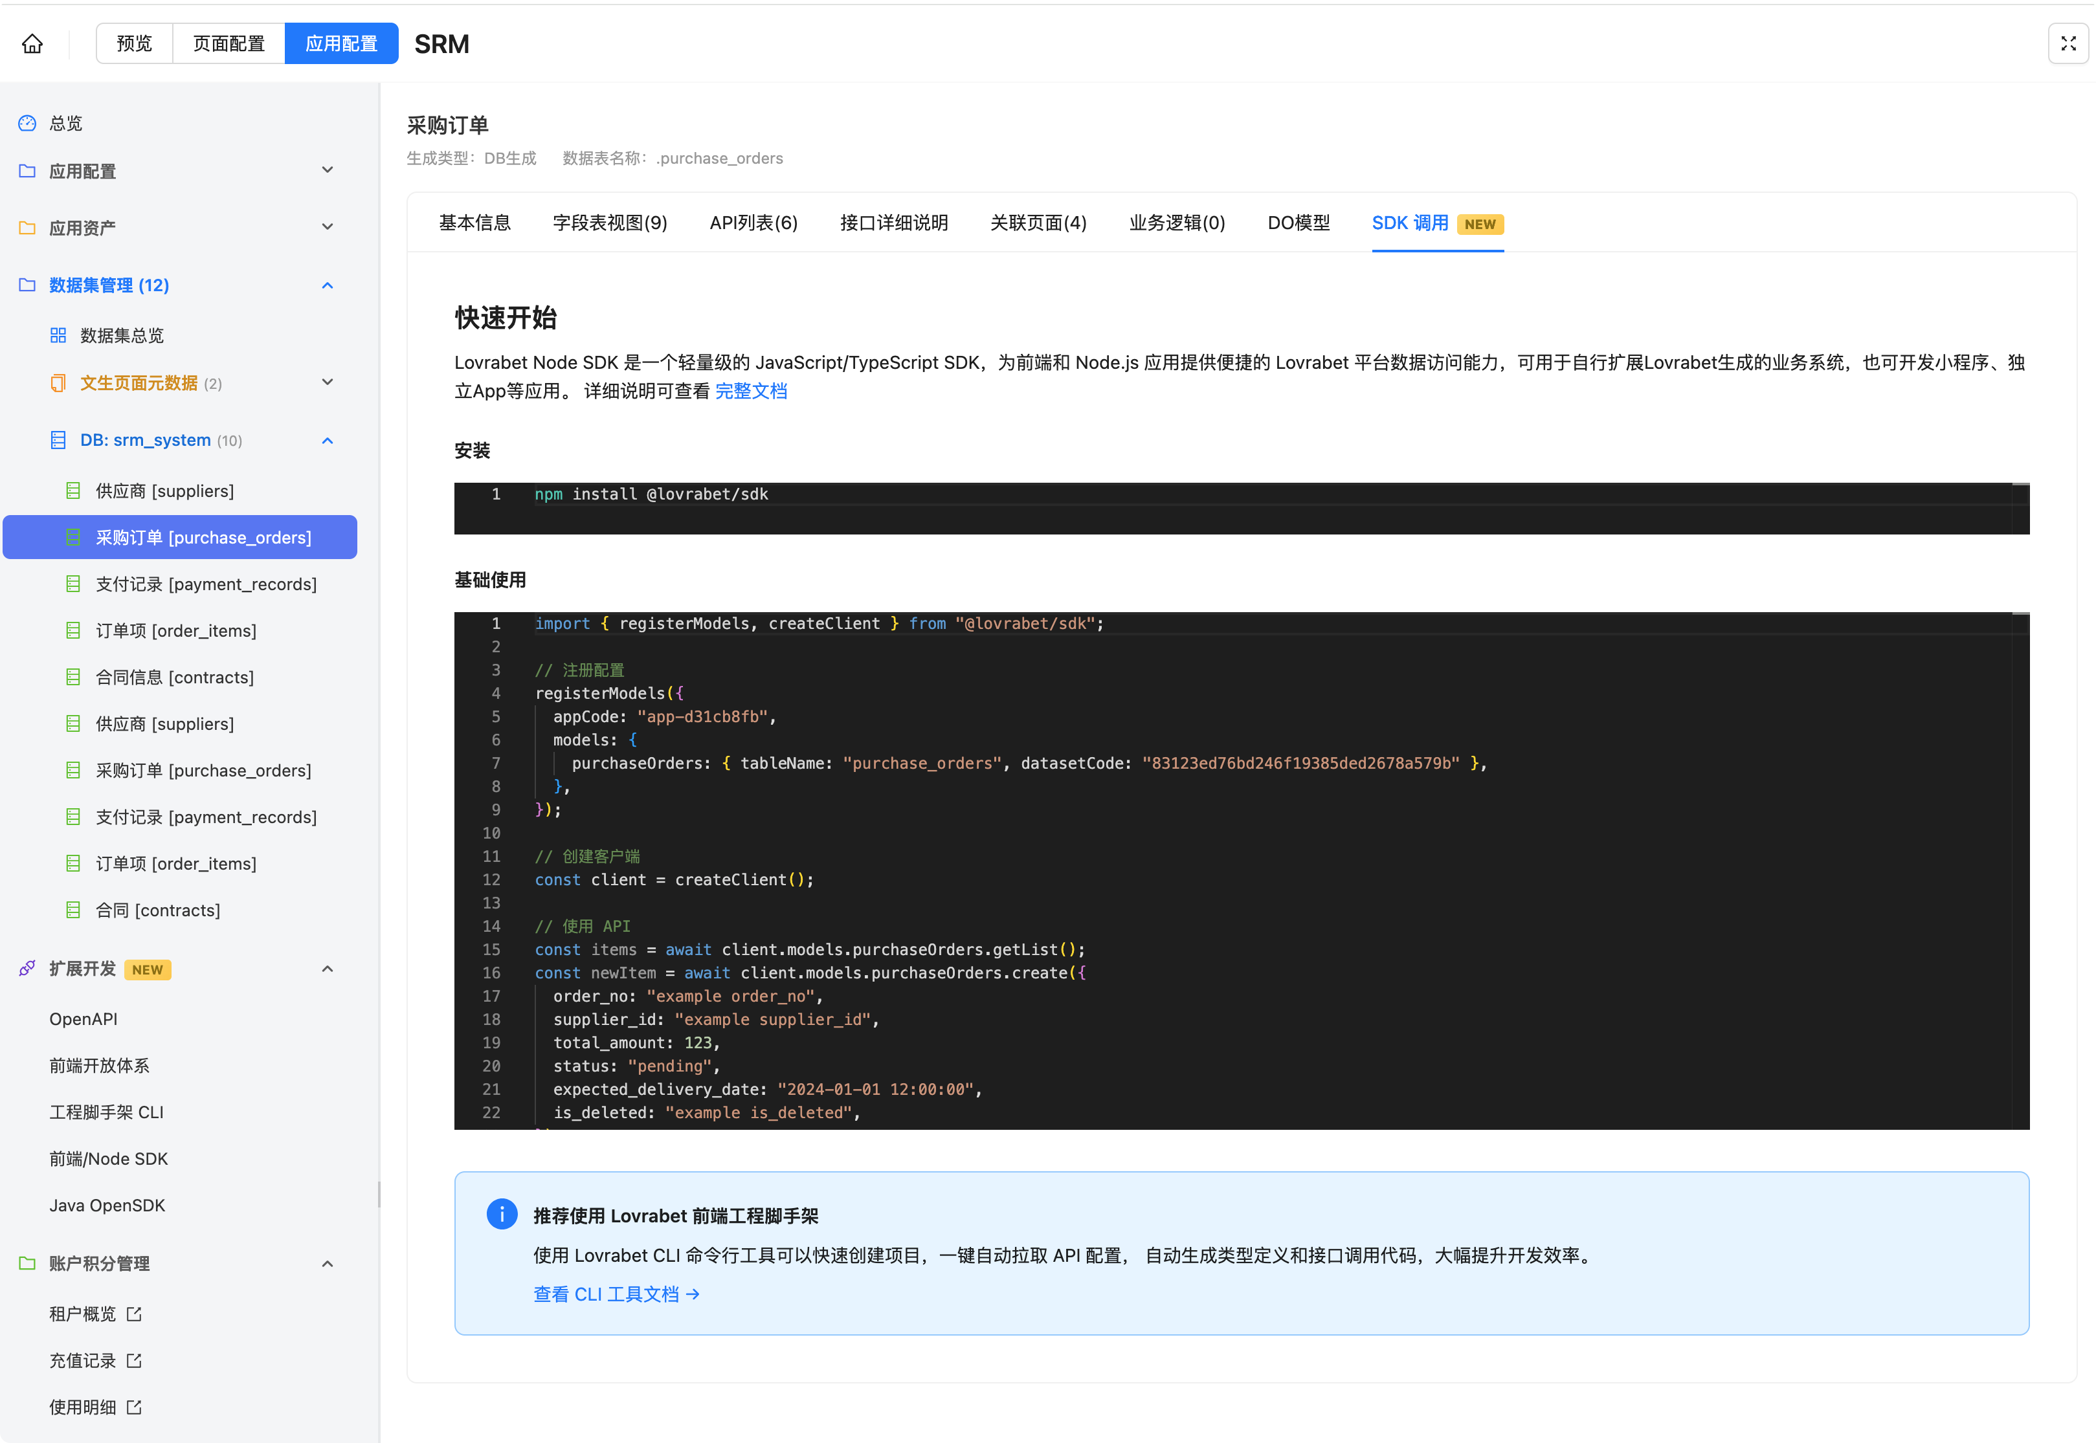
Task: Click the 扩展开发 plug icon
Action: click(27, 968)
